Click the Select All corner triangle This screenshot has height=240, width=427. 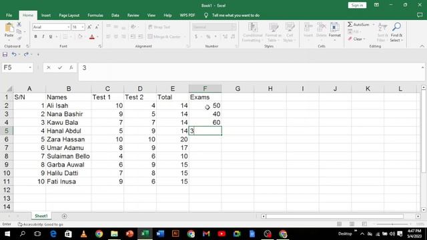coord(9,89)
